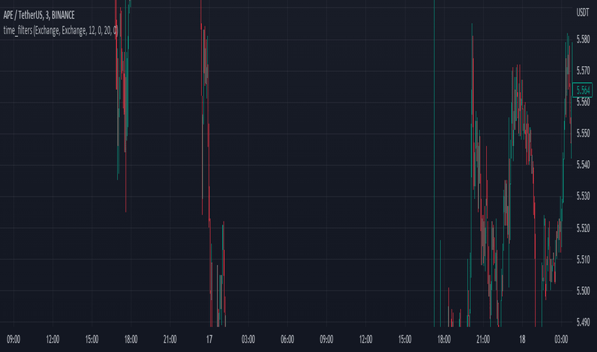Click the 5.570 price axis label
597x352 pixels.
pyautogui.click(x=583, y=70)
